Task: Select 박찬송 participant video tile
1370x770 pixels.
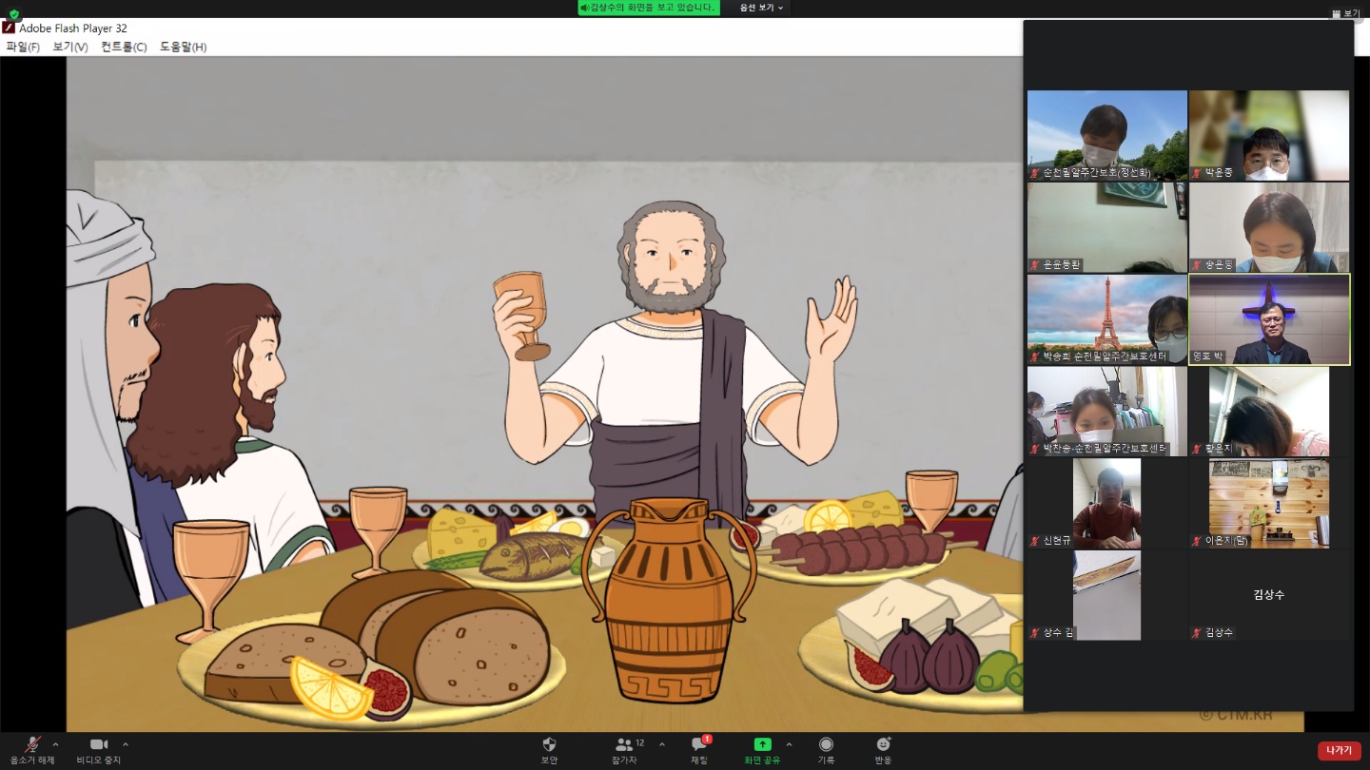Action: [1107, 412]
